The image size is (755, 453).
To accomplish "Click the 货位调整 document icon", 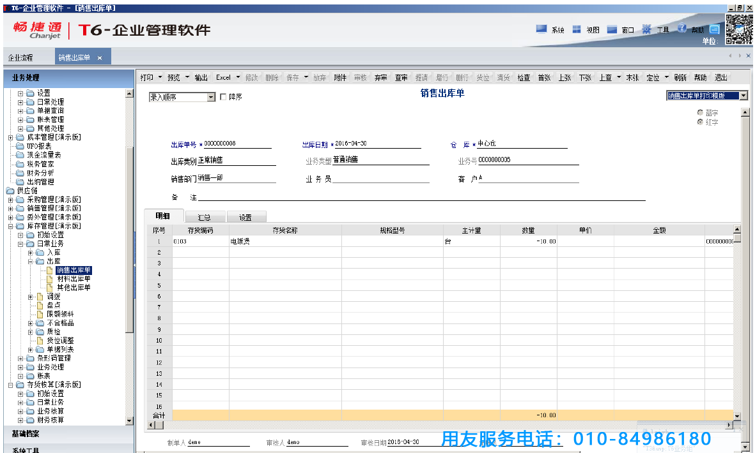I will coord(40,341).
